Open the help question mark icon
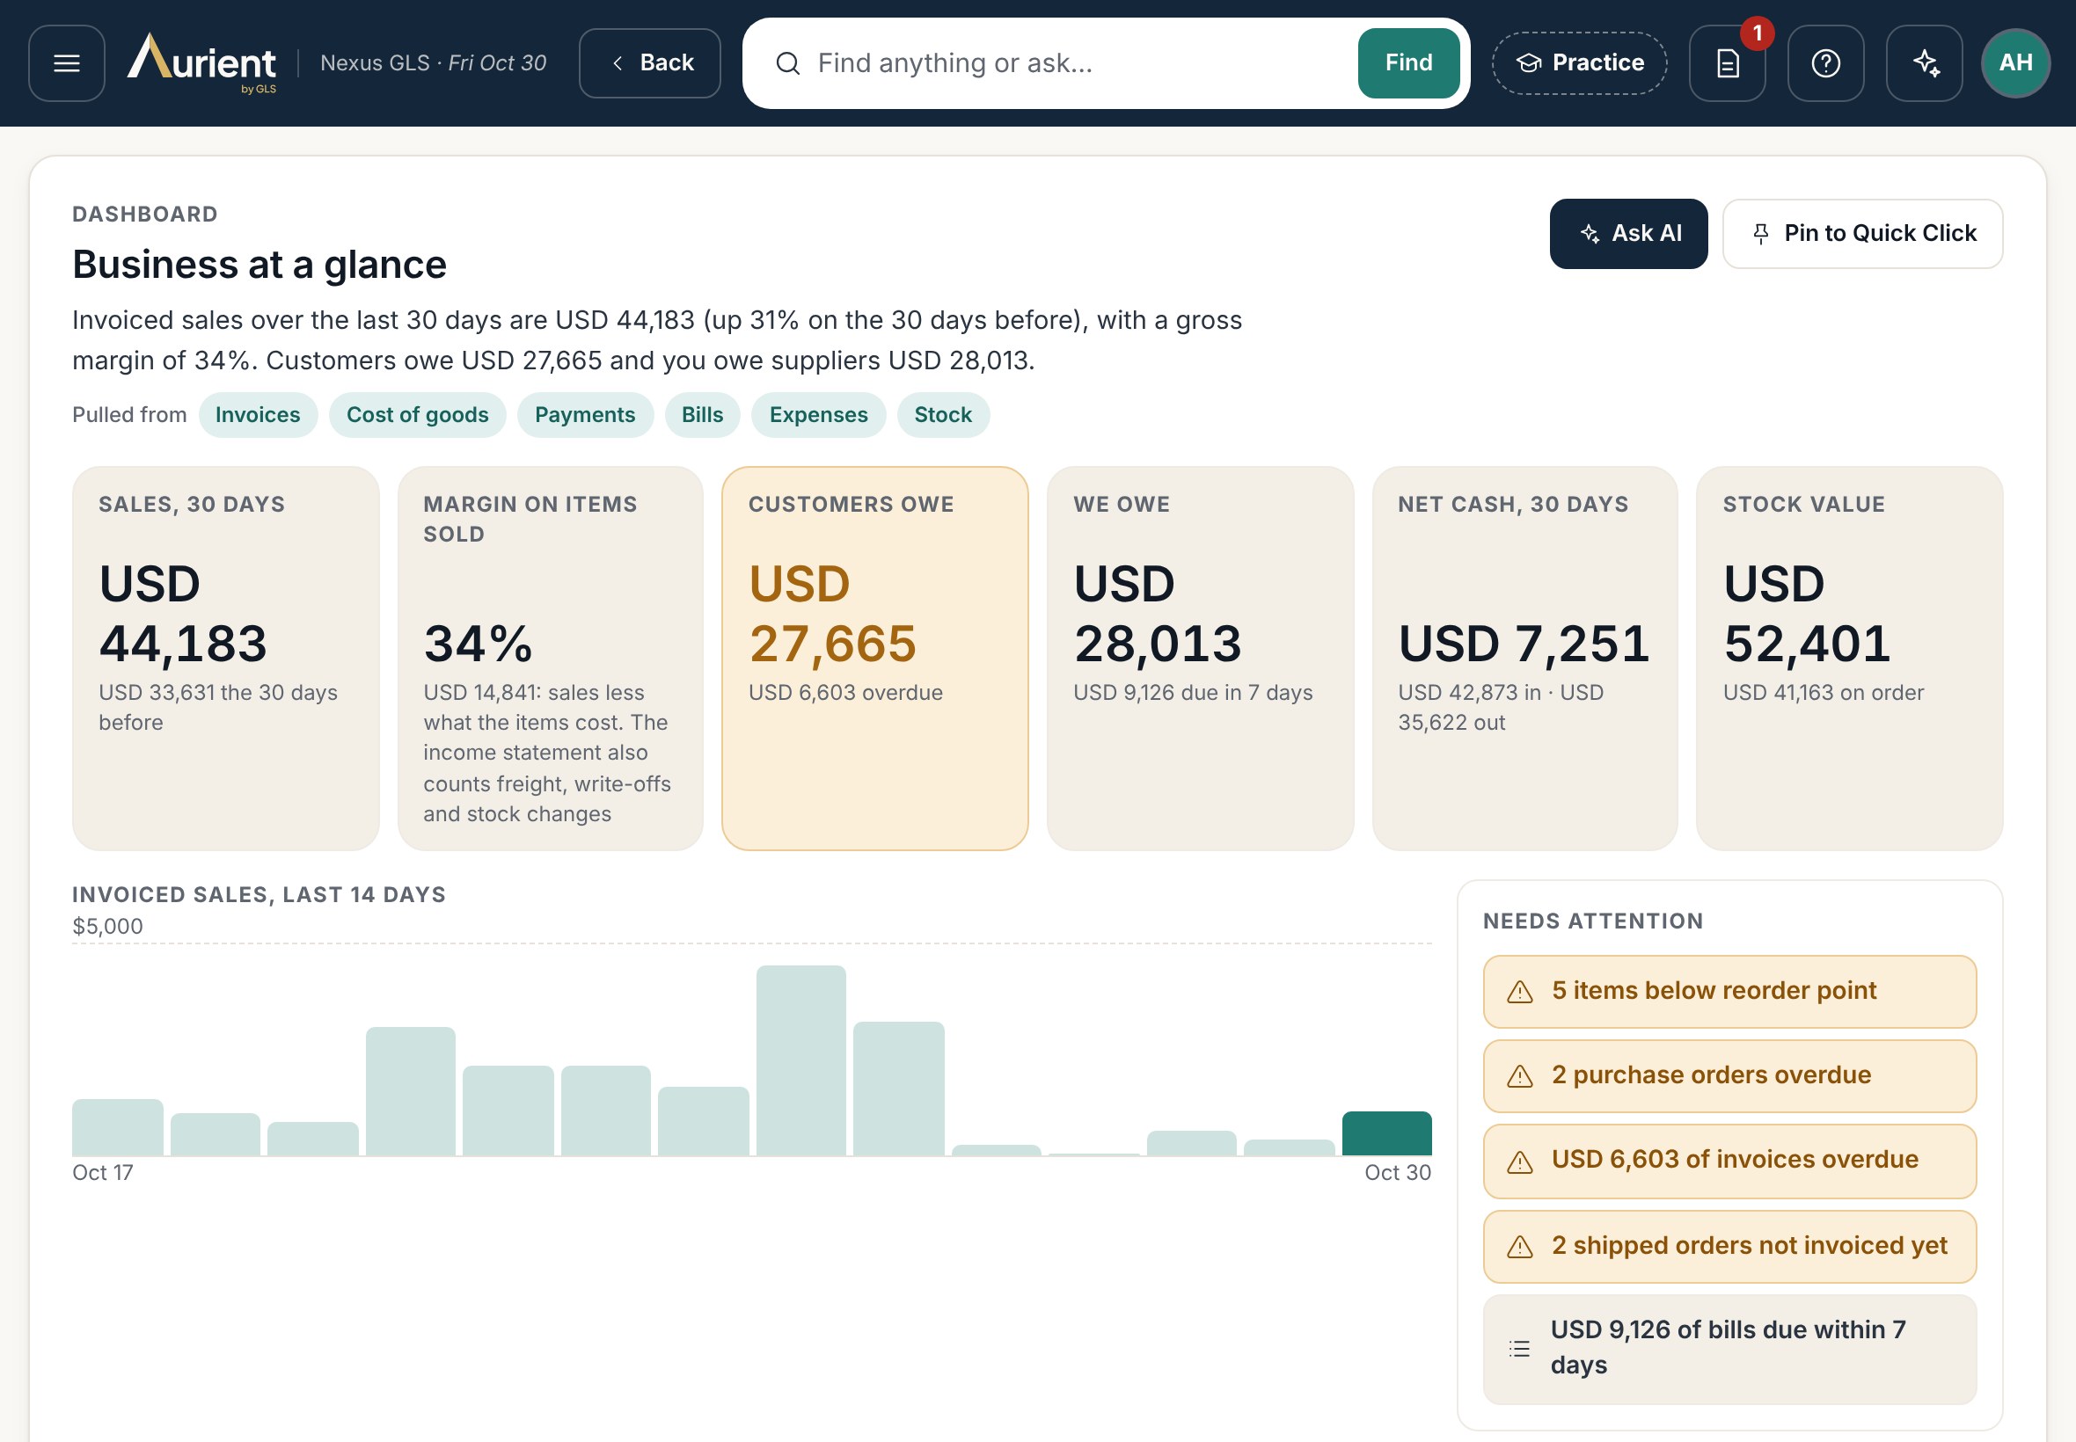The height and width of the screenshot is (1442, 2076). click(x=1825, y=63)
